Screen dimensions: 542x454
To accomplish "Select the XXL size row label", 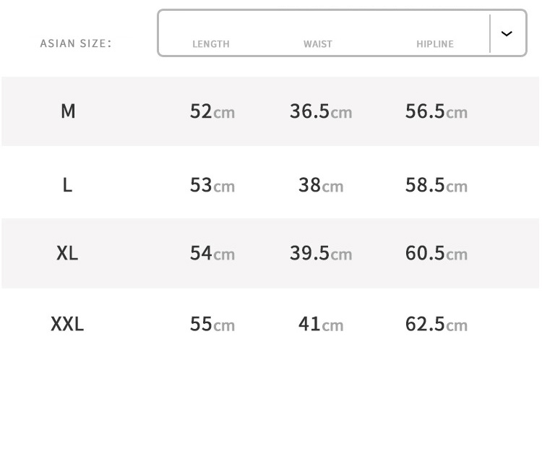I will [x=67, y=324].
